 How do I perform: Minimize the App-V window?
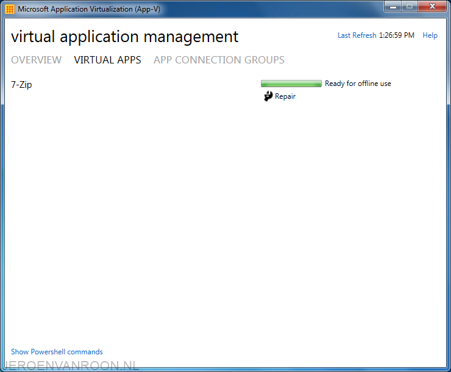pyautogui.click(x=393, y=6)
